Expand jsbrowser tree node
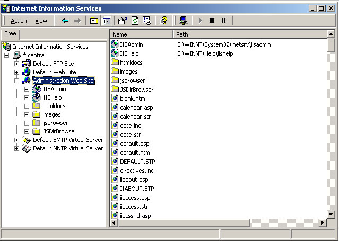339x241 pixels. [27, 123]
